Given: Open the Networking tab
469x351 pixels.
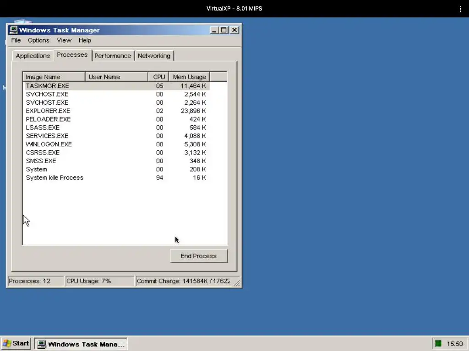Looking at the screenshot, I should point(154,56).
